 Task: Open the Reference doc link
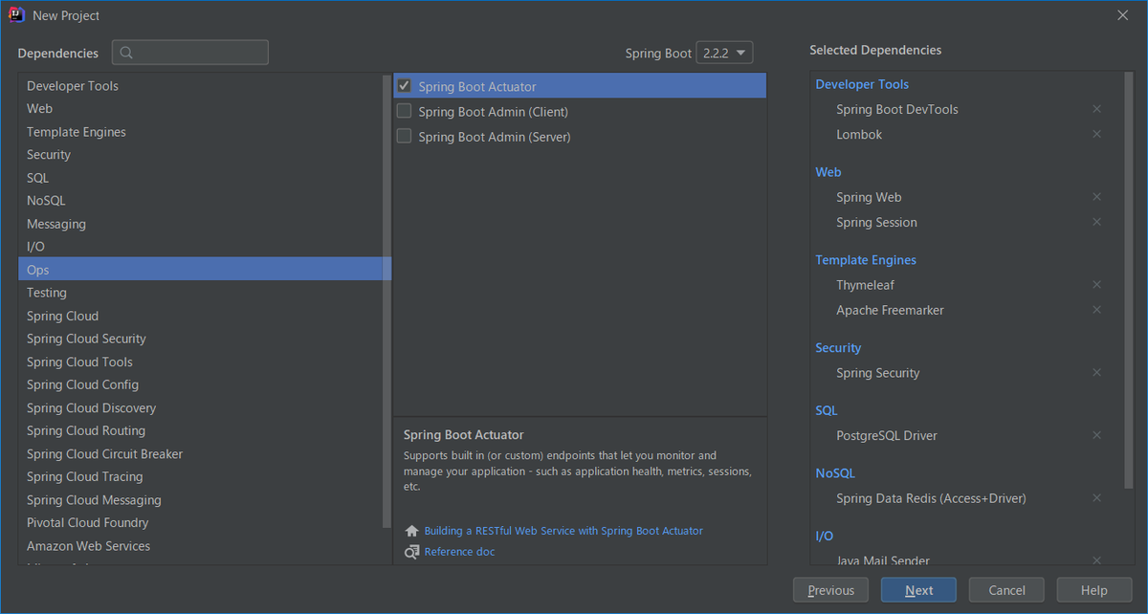point(459,552)
